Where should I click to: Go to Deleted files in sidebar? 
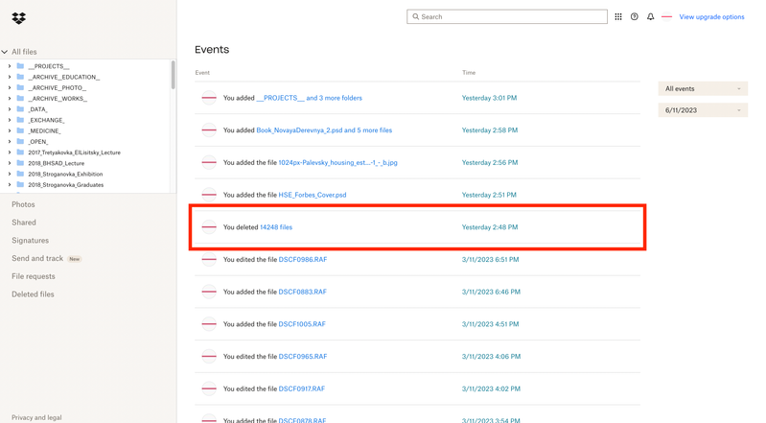(x=33, y=294)
